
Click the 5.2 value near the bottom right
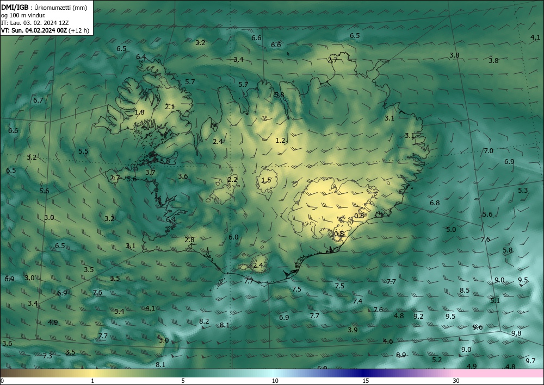point(437,360)
